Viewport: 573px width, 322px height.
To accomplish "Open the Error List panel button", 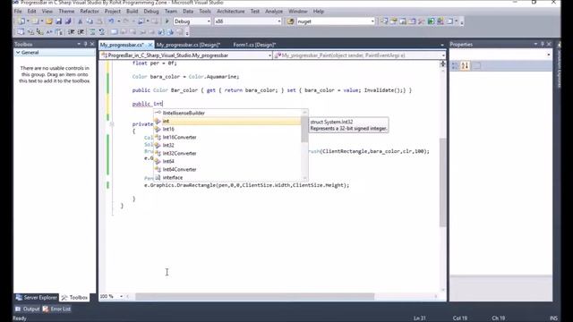I will point(56,309).
